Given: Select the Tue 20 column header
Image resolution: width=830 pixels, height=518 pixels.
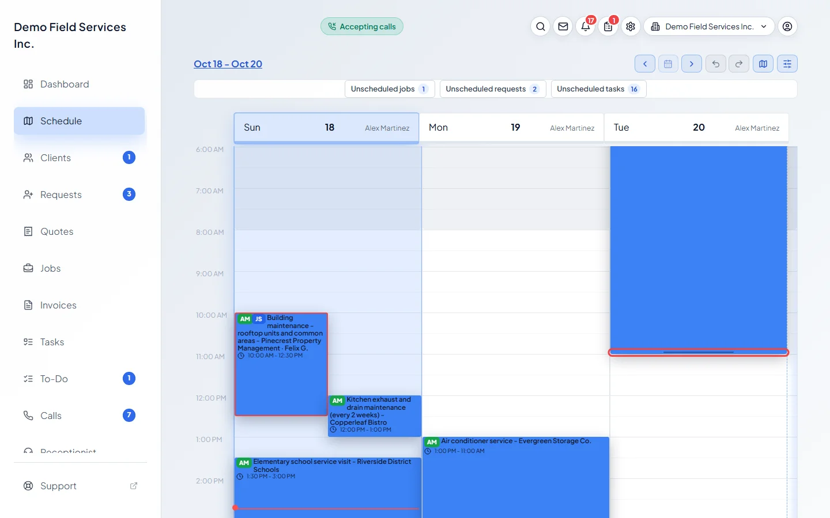Looking at the screenshot, I should 696,128.
